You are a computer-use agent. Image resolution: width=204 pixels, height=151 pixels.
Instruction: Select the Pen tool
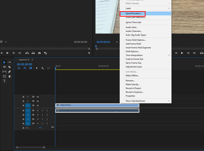tap(10, 72)
